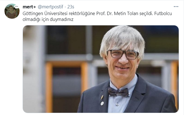Click the speech bubble inside the avatar
This screenshot has width=184, height=115.
pyautogui.click(x=16, y=6)
